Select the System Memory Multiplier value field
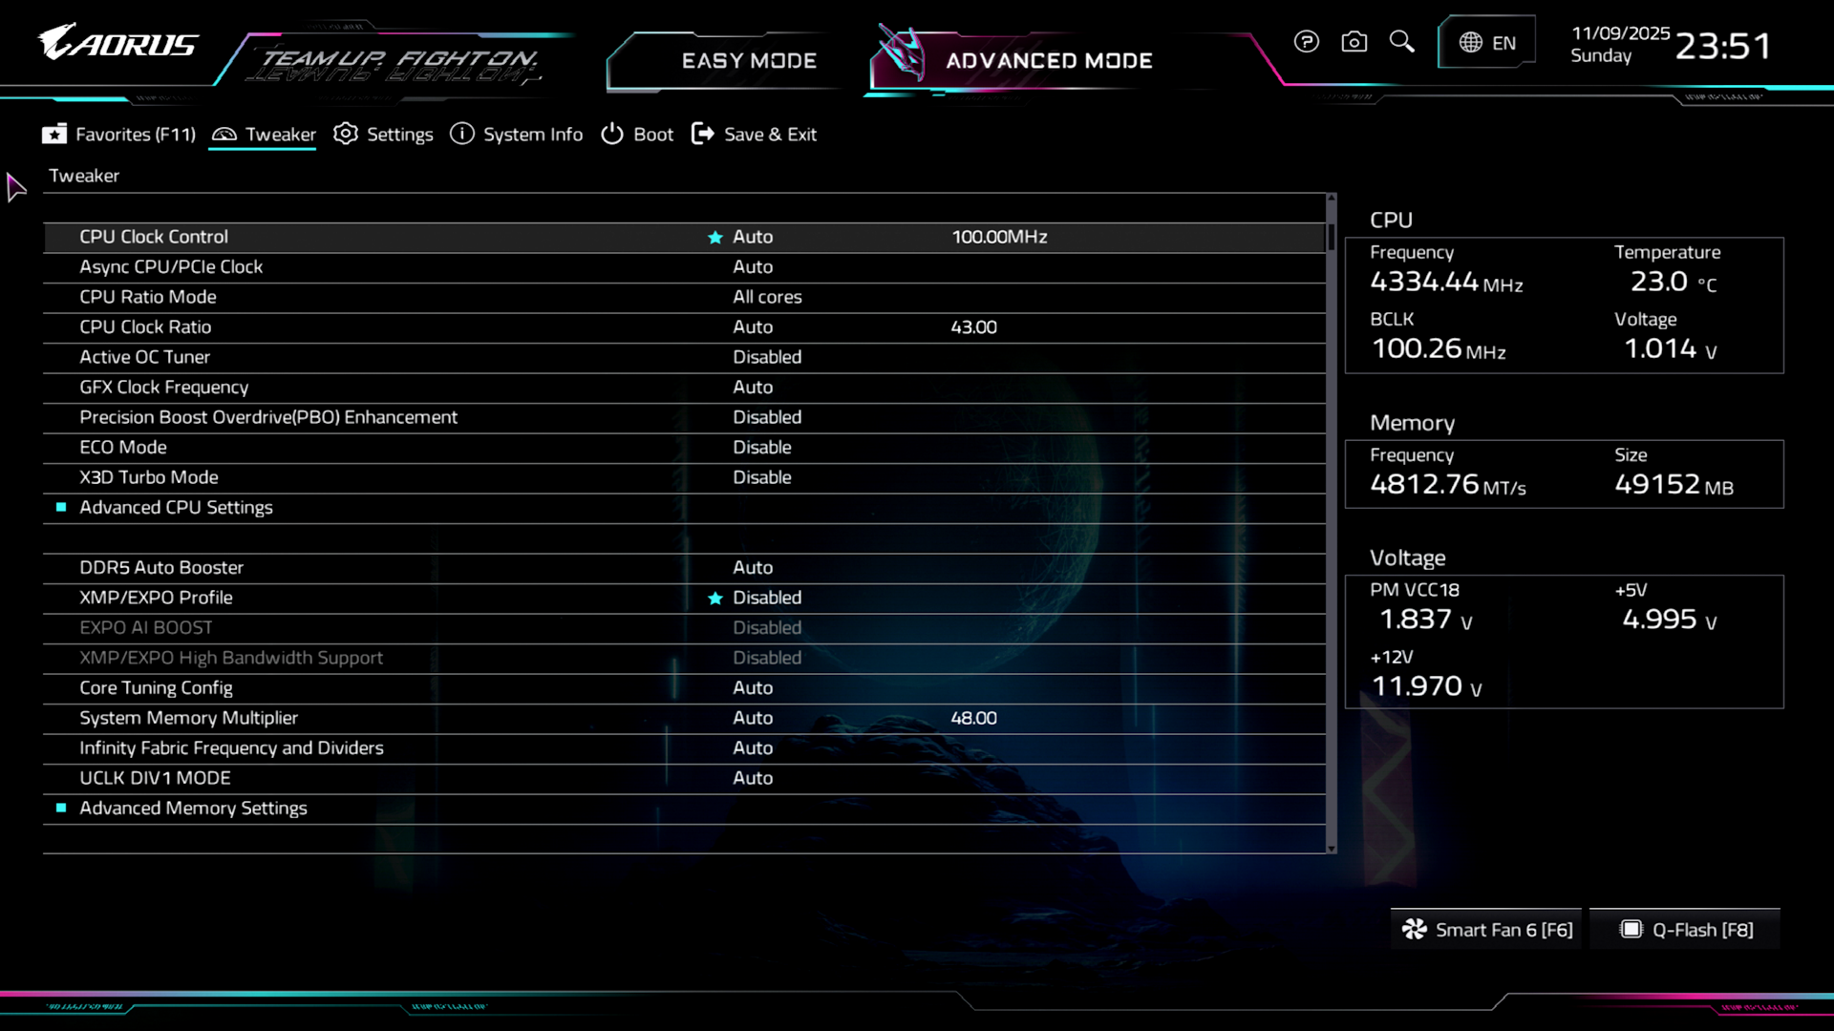This screenshot has height=1031, width=1834. tap(752, 718)
